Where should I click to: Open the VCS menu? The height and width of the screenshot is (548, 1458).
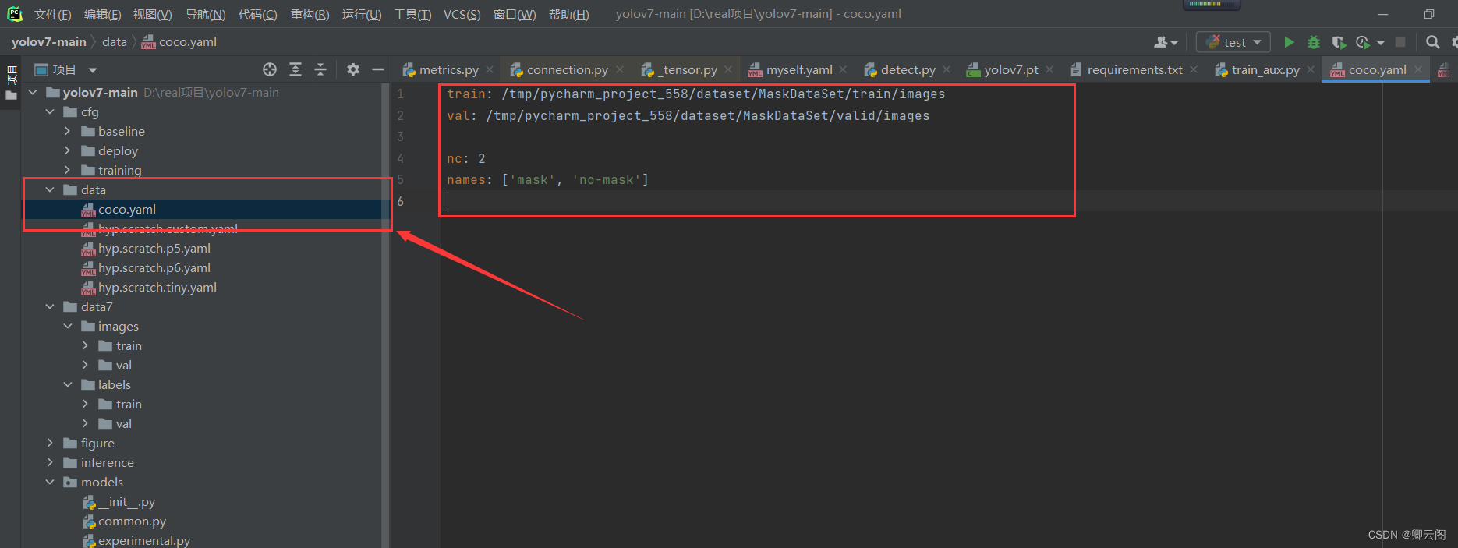(462, 15)
